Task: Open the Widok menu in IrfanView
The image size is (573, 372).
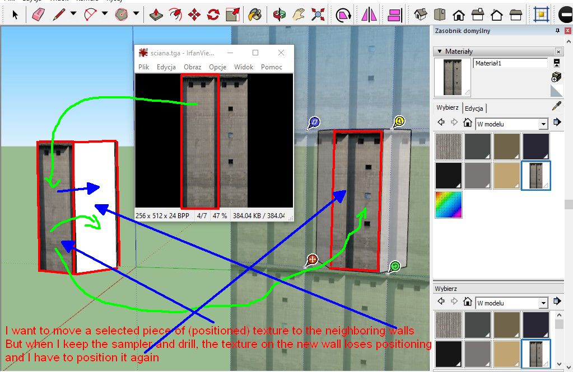Action: [244, 67]
